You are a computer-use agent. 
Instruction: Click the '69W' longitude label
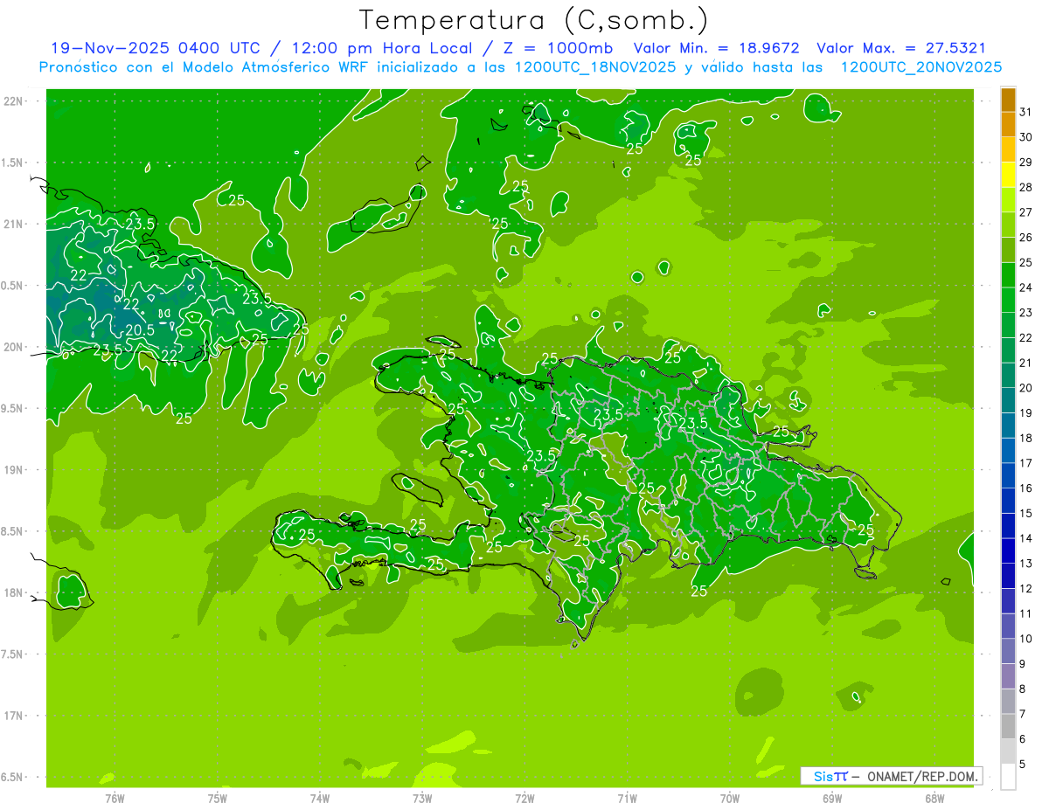[832, 798]
